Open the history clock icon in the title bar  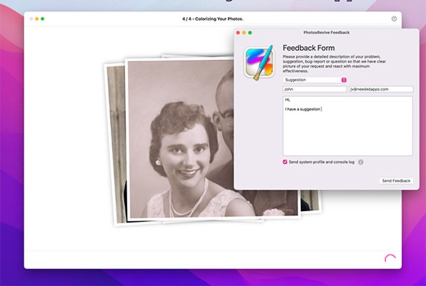pos(394,19)
